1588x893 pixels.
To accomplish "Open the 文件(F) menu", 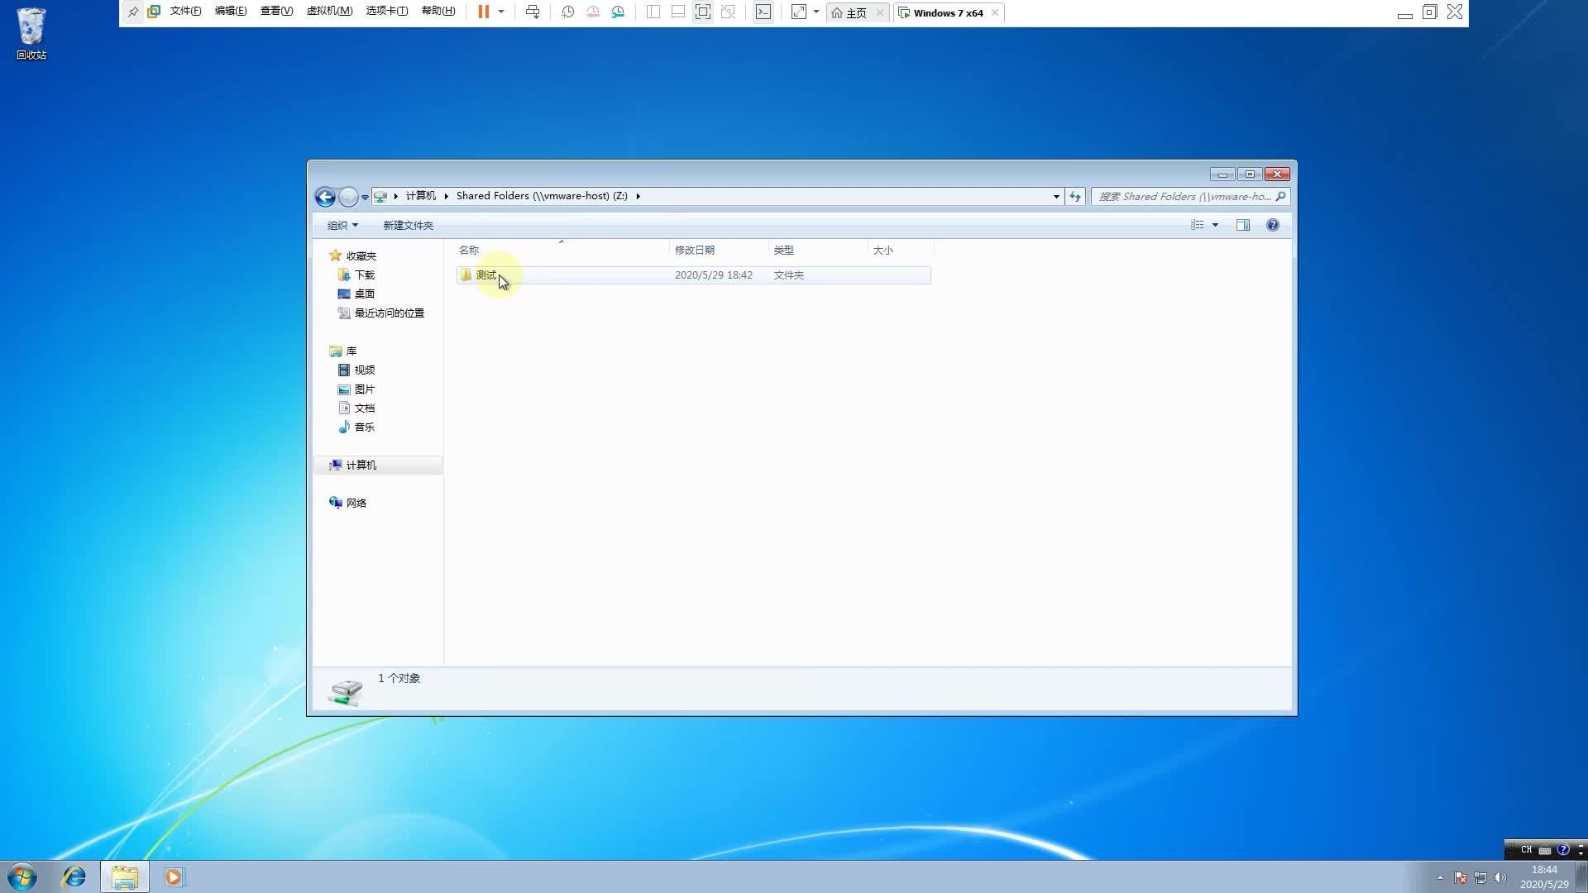I will point(185,12).
